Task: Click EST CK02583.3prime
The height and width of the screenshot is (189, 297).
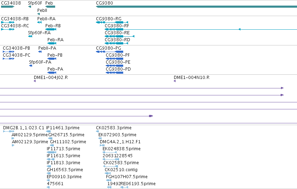Action: click(x=114, y=128)
